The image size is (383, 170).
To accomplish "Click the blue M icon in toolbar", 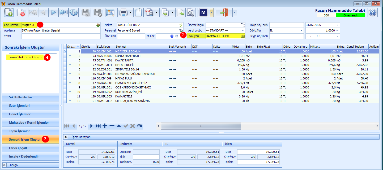I will 204,12.
